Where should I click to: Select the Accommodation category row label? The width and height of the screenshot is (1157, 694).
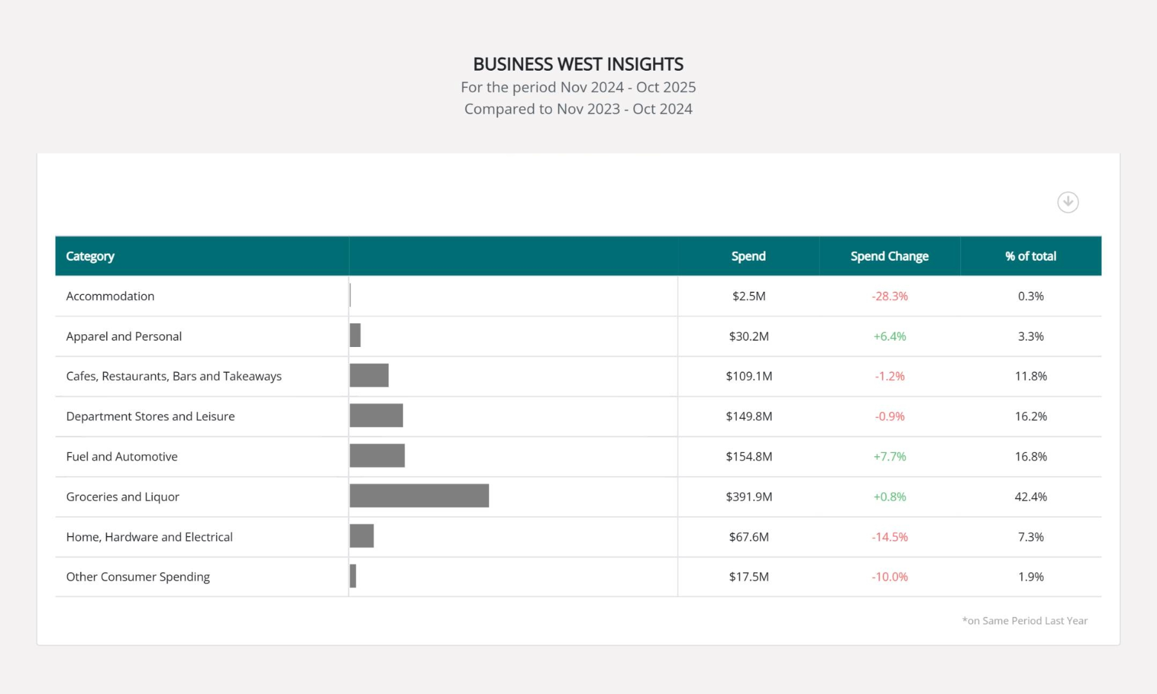click(x=111, y=296)
